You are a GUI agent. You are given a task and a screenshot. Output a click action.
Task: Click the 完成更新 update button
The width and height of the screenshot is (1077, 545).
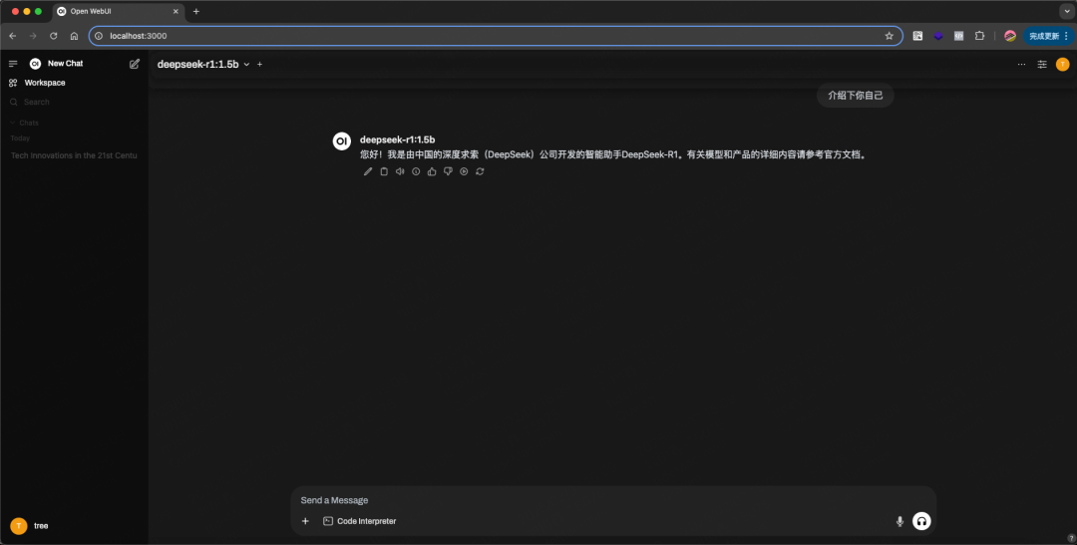(1049, 36)
